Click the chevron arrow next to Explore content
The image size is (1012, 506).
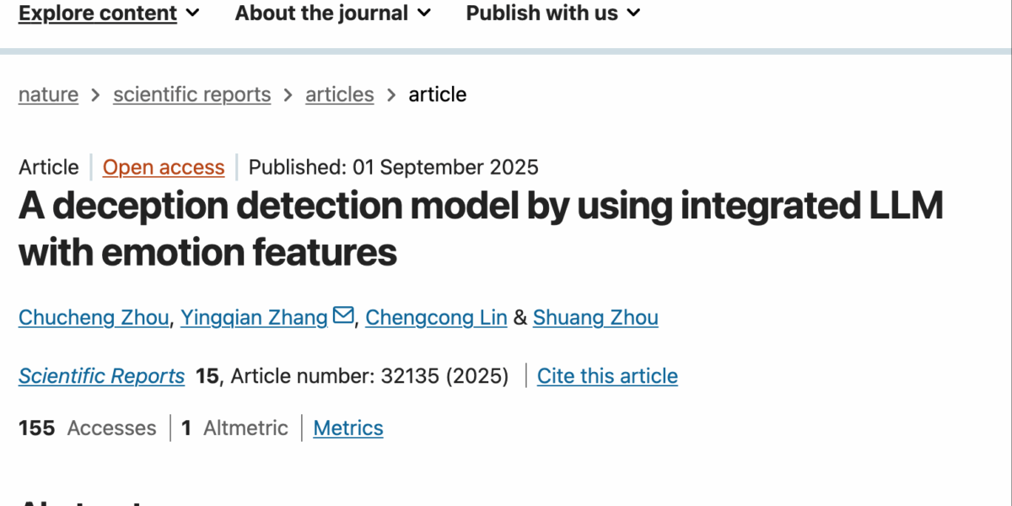(192, 13)
